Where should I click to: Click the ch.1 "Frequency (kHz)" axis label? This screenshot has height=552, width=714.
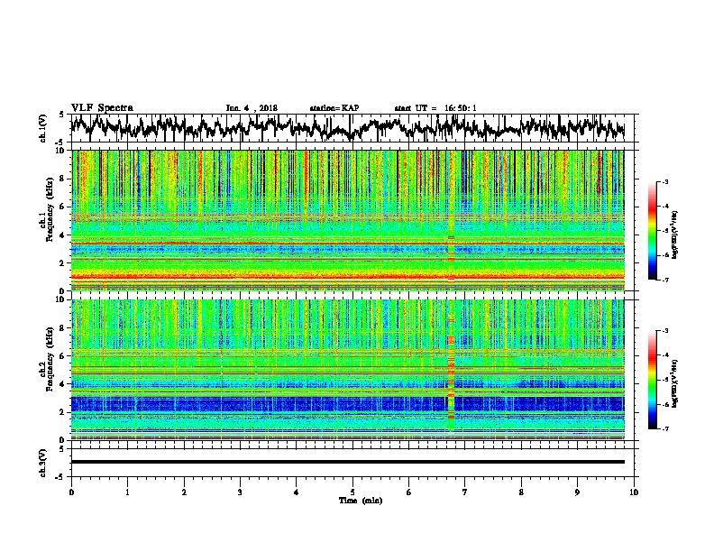pyautogui.click(x=50, y=209)
